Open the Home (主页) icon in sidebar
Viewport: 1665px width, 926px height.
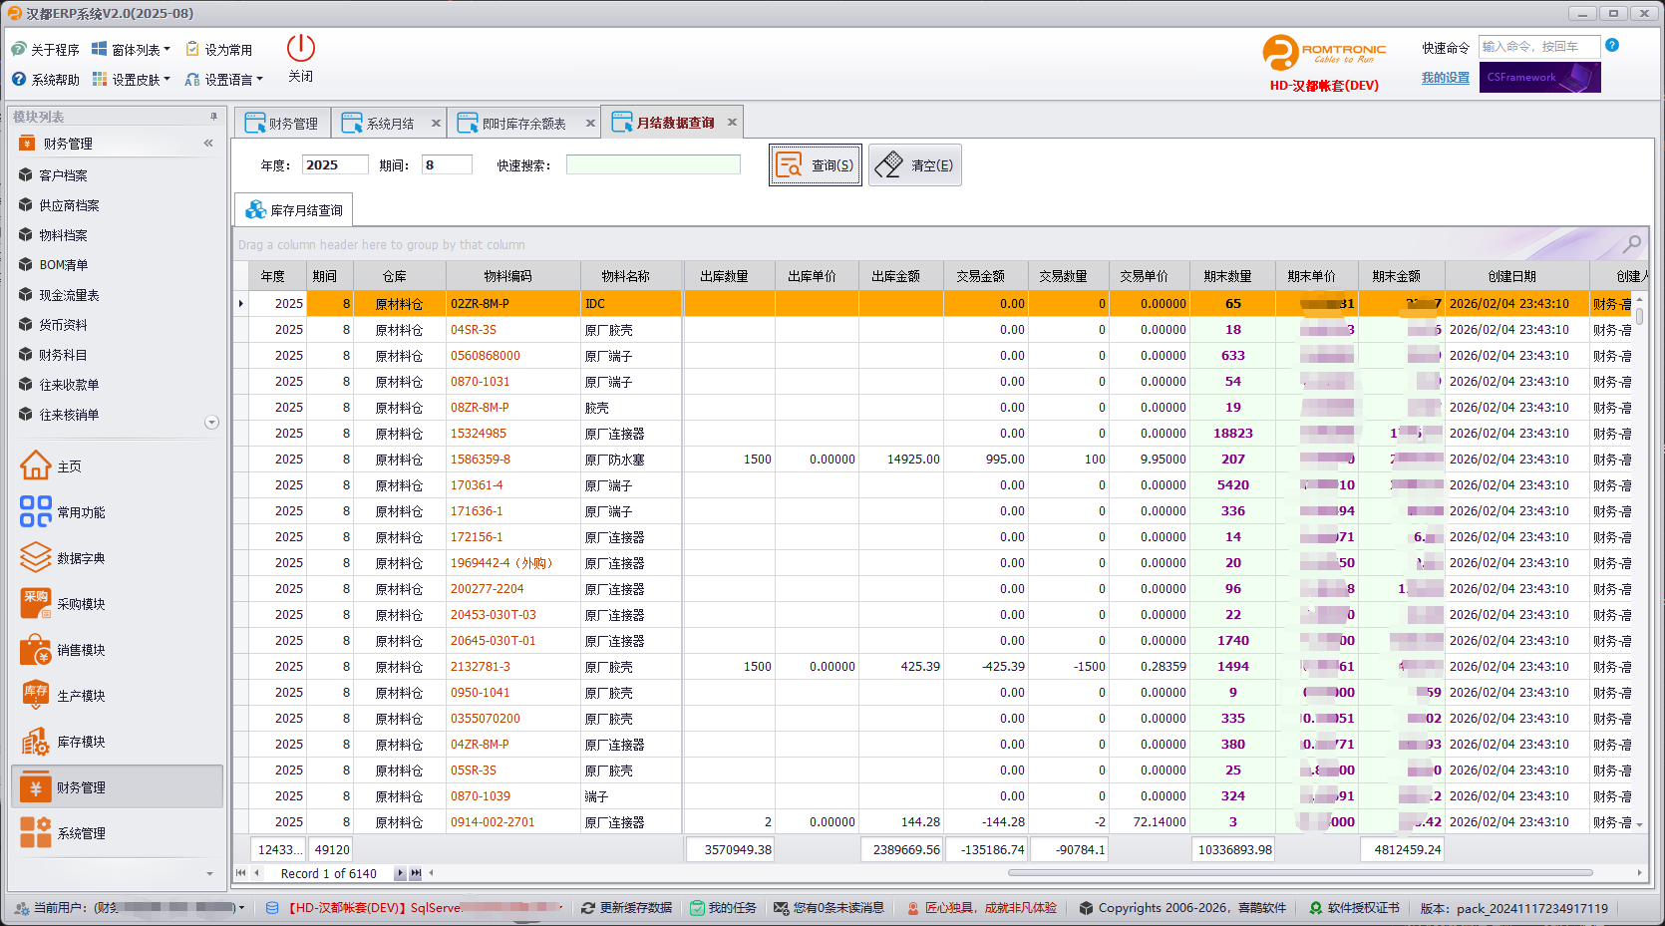click(36, 466)
